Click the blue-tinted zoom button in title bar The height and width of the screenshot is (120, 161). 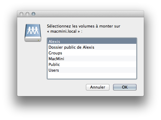(x=33, y=14)
